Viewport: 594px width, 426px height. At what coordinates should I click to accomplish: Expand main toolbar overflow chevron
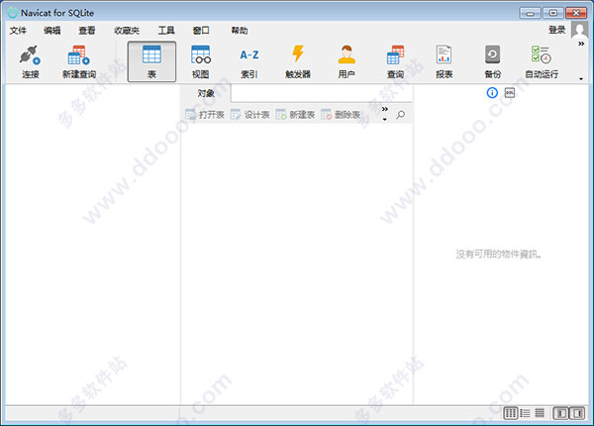pyautogui.click(x=581, y=44)
